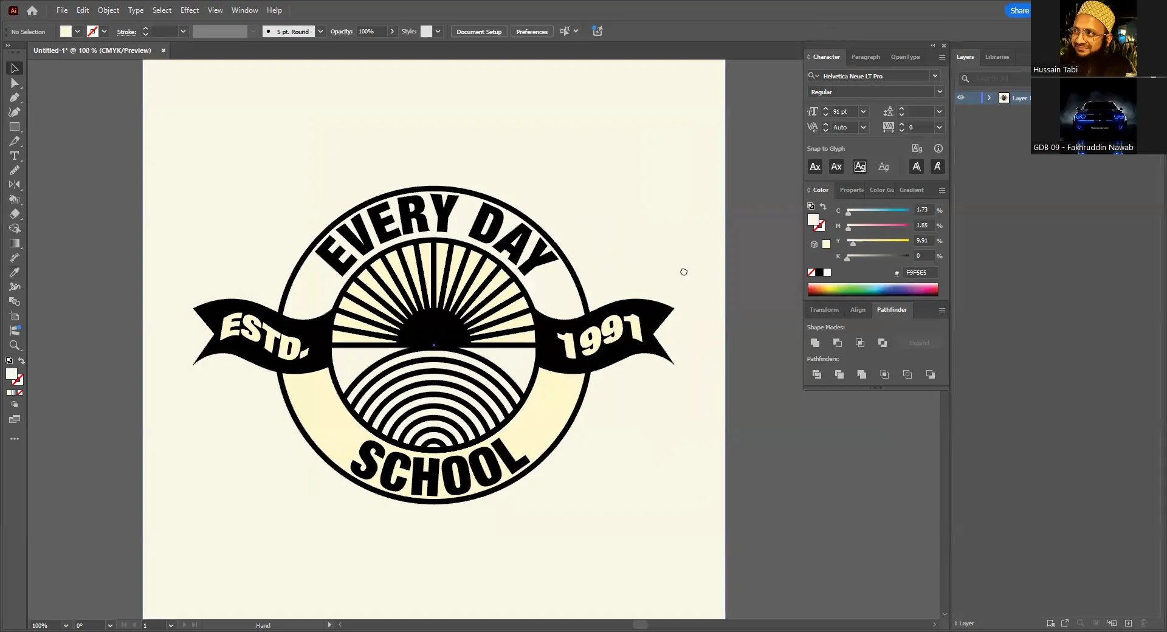Image resolution: width=1167 pixels, height=632 pixels.
Task: Open the Effect menu
Action: click(x=189, y=10)
